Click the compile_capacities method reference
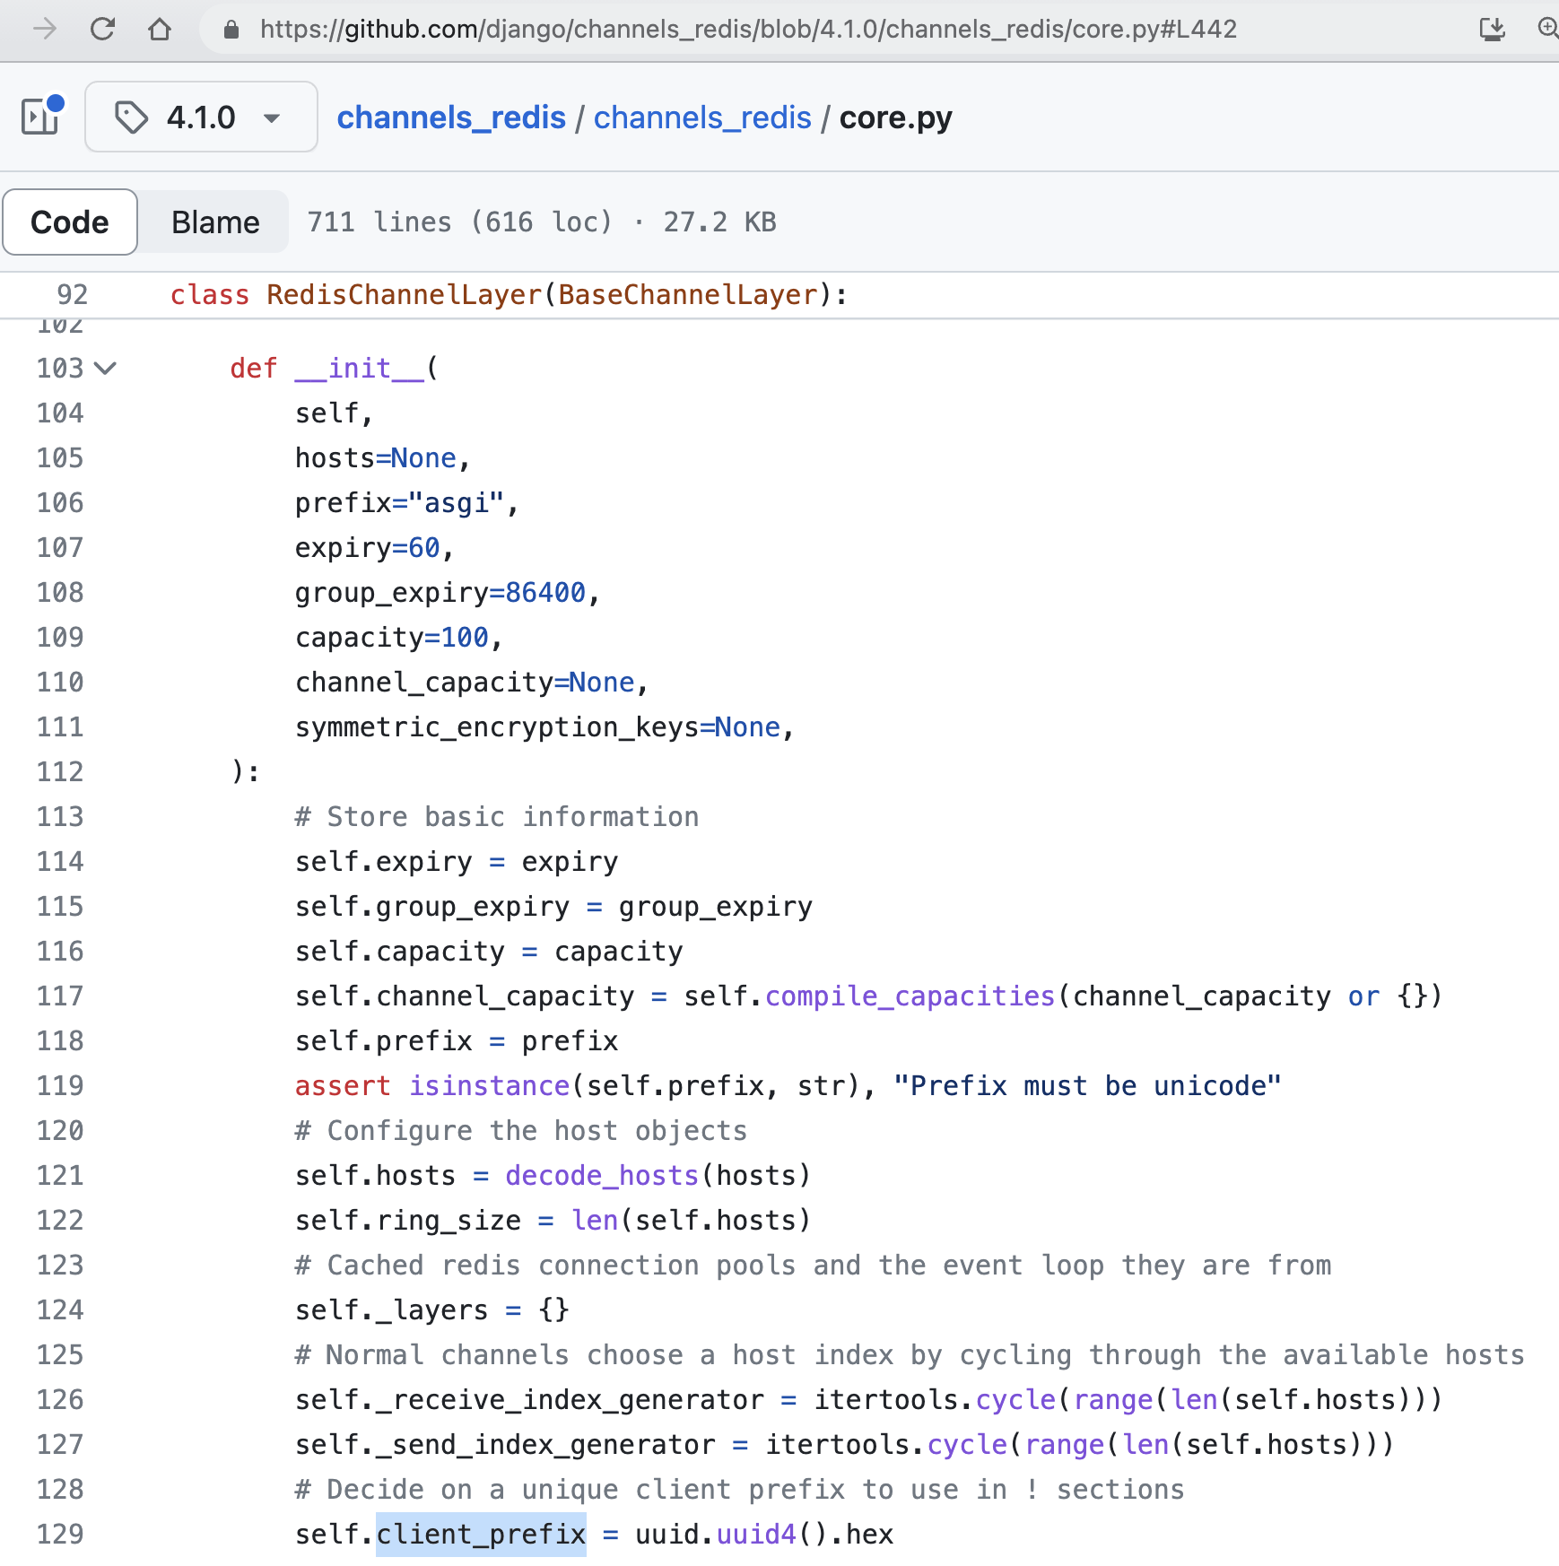1559x1566 pixels. (910, 996)
